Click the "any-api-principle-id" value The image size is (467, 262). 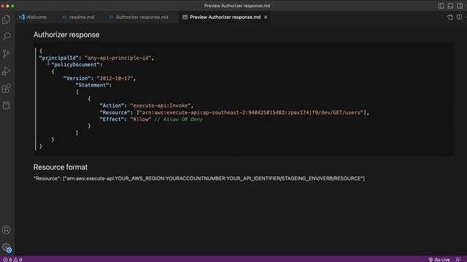(x=118, y=58)
